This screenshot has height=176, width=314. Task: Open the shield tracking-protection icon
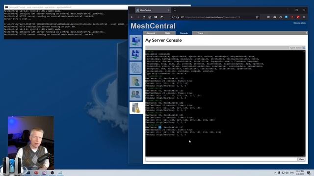173,17
